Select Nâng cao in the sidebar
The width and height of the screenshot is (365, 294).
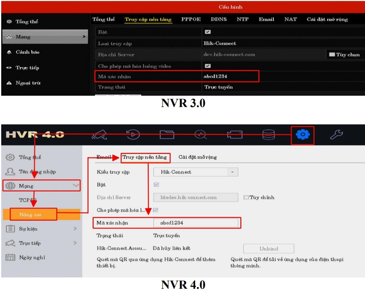click(x=31, y=214)
